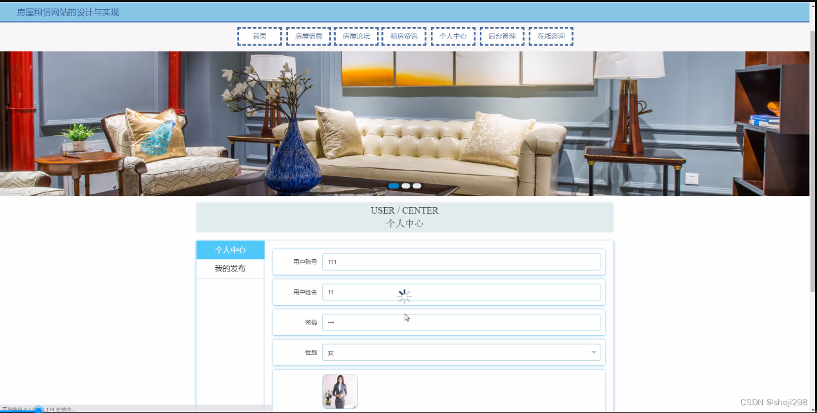The image size is (817, 413).
Task: Open the 首页 navigation tab
Action: point(259,36)
